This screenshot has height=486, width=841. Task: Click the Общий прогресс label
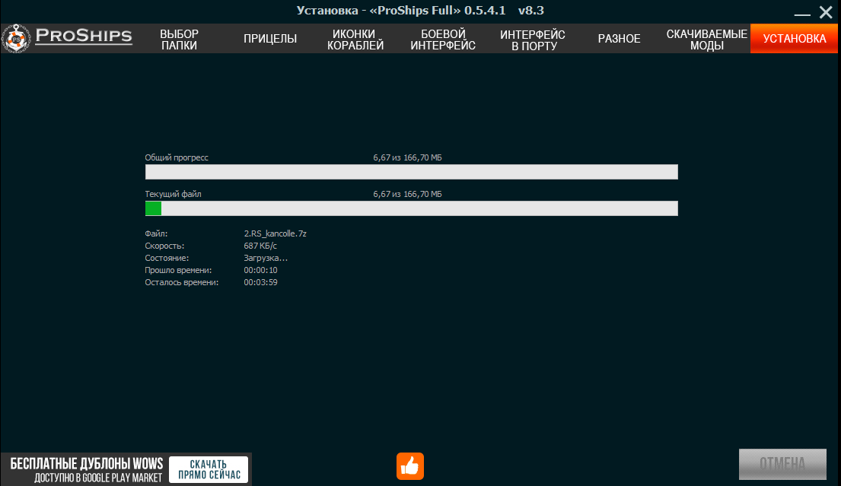tap(177, 157)
